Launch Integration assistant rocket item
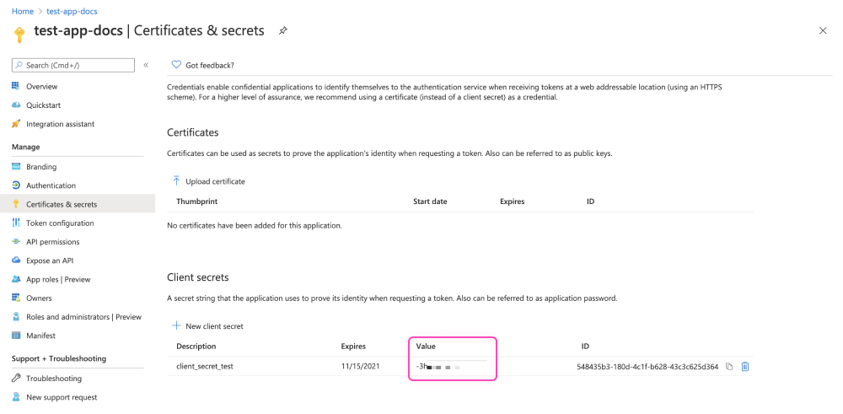Viewport: 843px width, 414px height. coord(60,124)
